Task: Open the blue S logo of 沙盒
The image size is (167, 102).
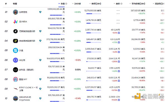Action: click(16, 50)
